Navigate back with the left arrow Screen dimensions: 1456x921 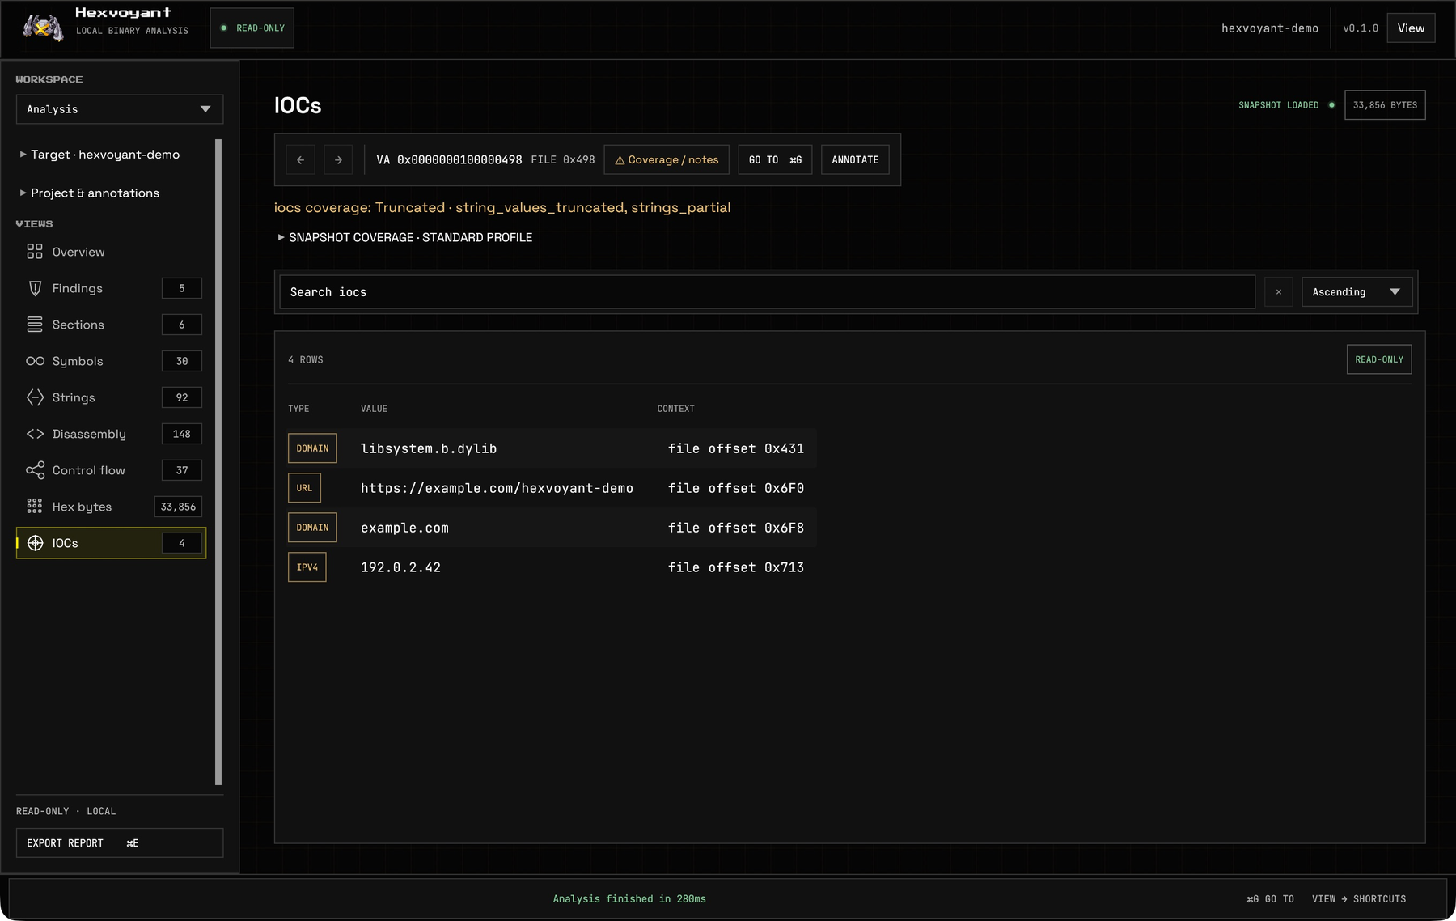(x=300, y=159)
